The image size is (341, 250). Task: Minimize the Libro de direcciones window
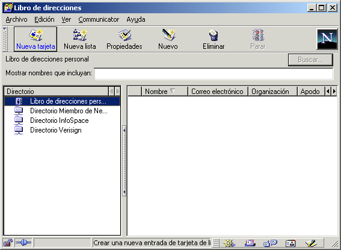pyautogui.click(x=312, y=8)
